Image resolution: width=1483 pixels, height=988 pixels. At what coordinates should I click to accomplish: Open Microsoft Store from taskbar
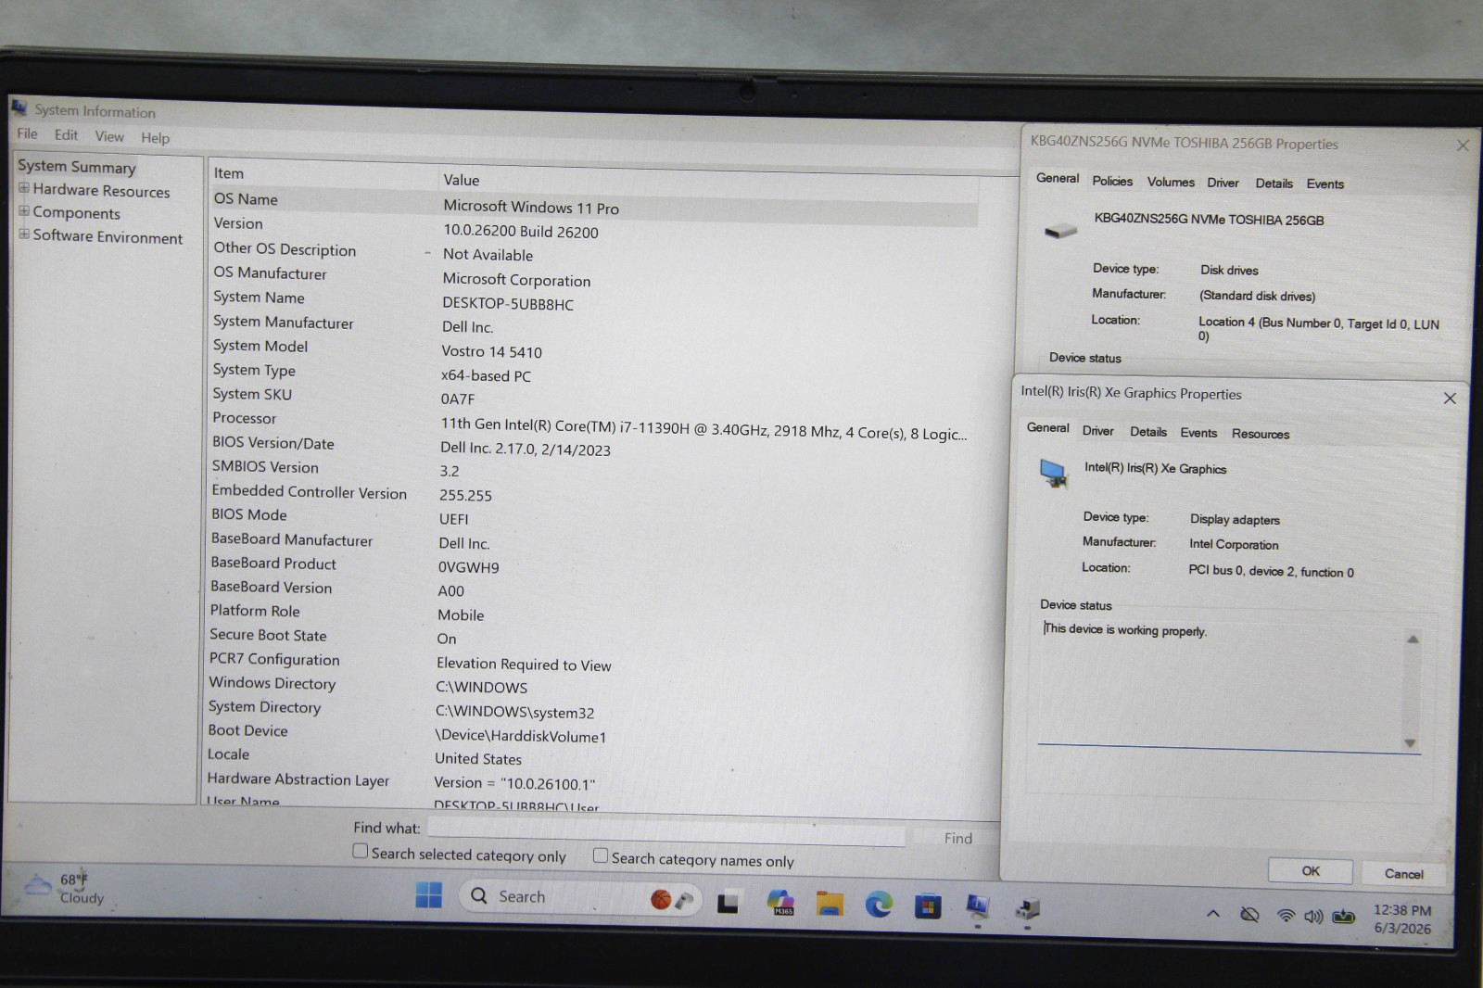coord(928,906)
